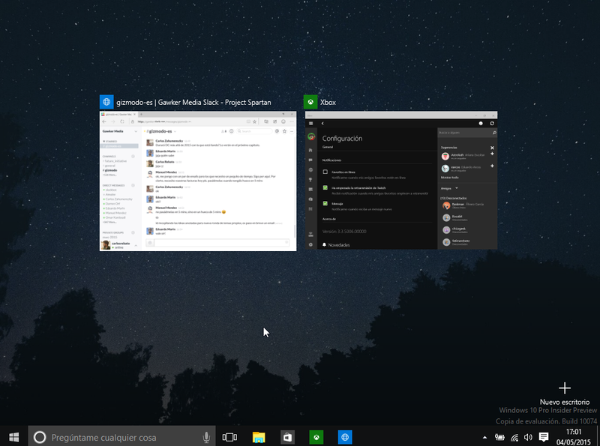Toggle the Task View taskbar button

tap(229, 437)
